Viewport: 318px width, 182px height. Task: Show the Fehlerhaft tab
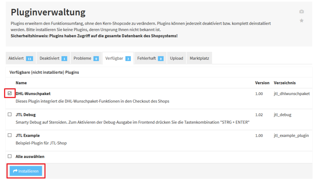pyautogui.click(x=150, y=58)
